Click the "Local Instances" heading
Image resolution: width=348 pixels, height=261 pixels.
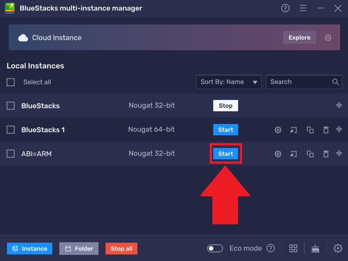point(35,66)
